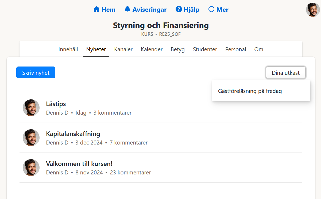The height and width of the screenshot is (199, 321).
Task: Go to the Studenter tab
Action: (205, 49)
